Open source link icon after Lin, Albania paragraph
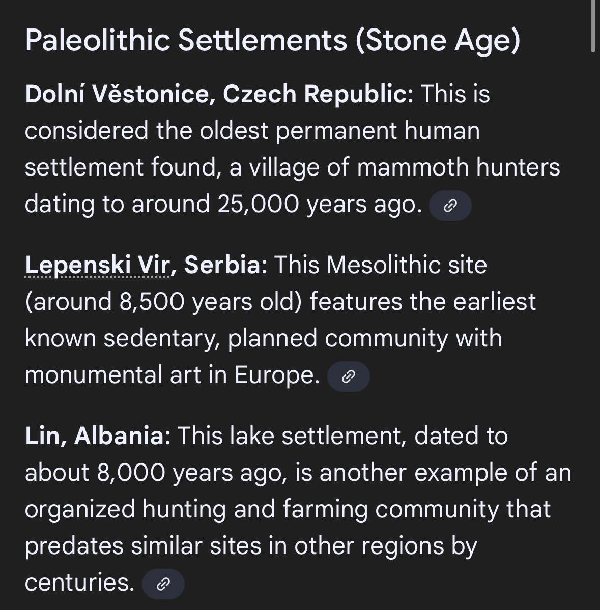Viewport: 600px width, 610px height. click(163, 584)
